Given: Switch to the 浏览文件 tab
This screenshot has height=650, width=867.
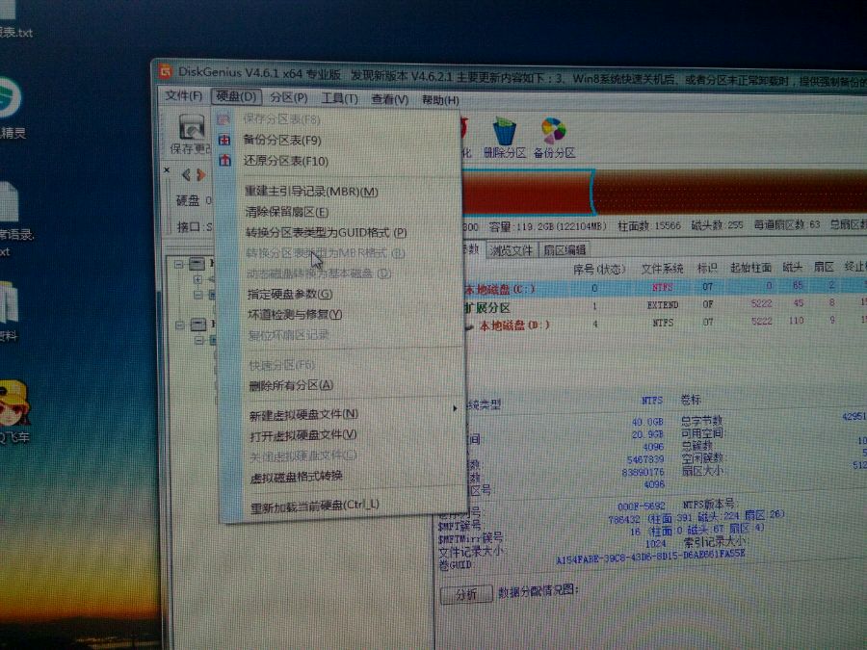Looking at the screenshot, I should tap(511, 250).
